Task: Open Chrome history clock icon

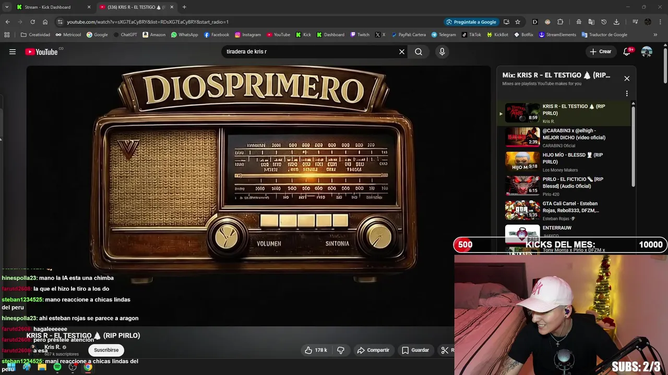Action: 604,22
